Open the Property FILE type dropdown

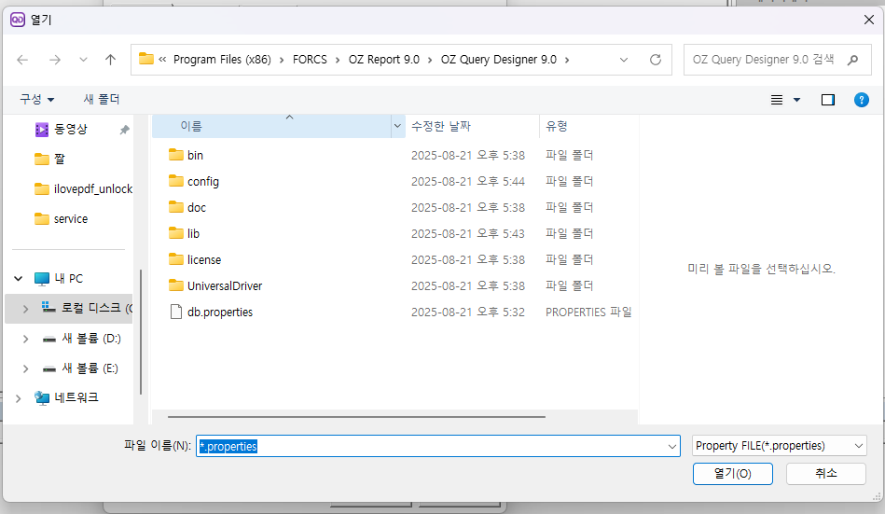(x=779, y=446)
